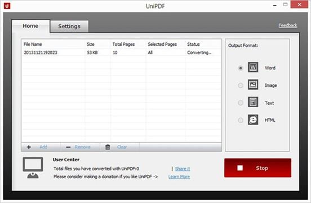The image size is (311, 203).
Task: Click the Image format icon
Action: pyautogui.click(x=253, y=85)
